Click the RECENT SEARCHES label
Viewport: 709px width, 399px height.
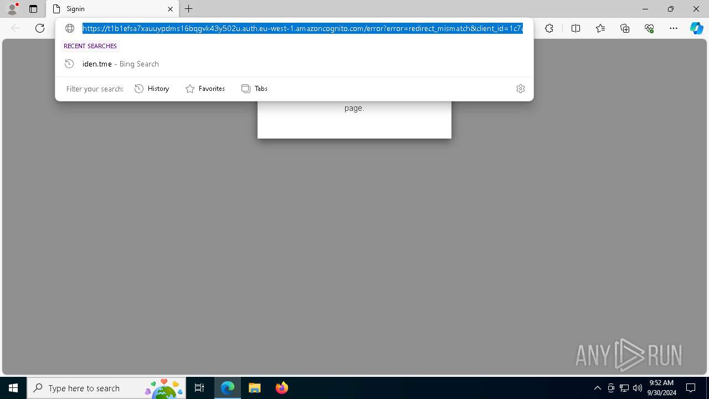90,46
